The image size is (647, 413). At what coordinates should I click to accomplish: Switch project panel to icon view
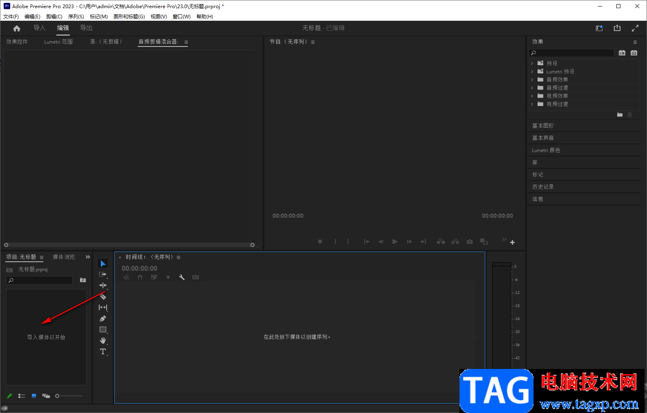tap(34, 396)
